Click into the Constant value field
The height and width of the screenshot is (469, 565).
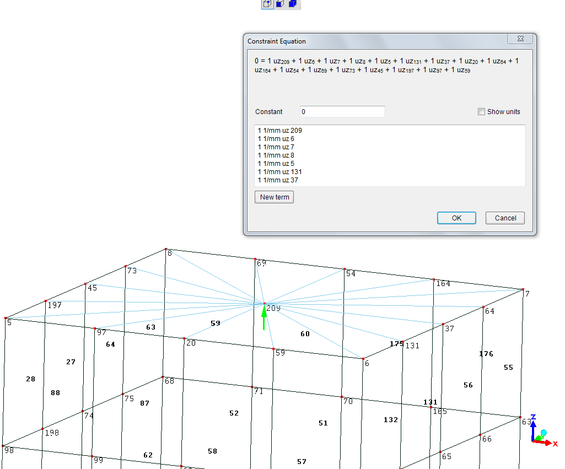coord(342,112)
